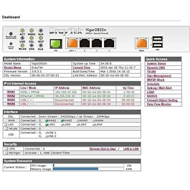Image resolution: width=190 pixels, height=190 pixels.
Task: Click the black LAN port 2
Action: pos(85,43)
